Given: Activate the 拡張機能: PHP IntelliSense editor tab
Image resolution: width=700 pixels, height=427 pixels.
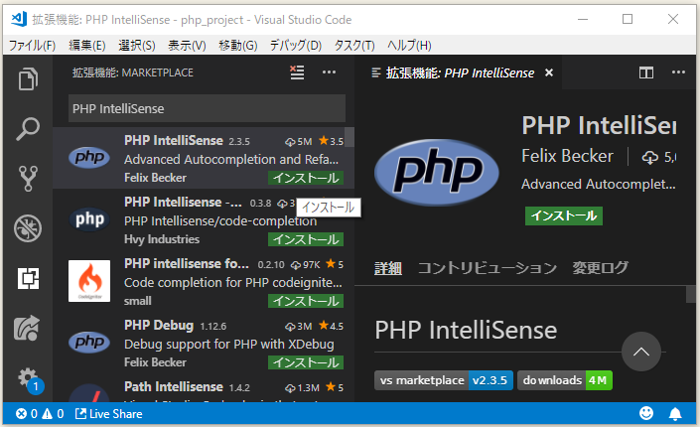Looking at the screenshot, I should (x=460, y=72).
